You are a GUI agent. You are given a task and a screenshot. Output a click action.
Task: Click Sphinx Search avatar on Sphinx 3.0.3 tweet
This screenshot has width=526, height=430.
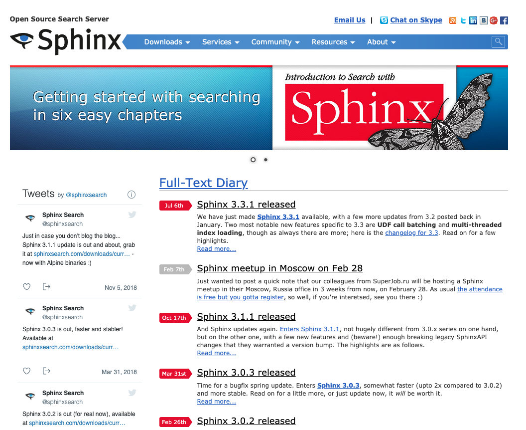(30, 311)
